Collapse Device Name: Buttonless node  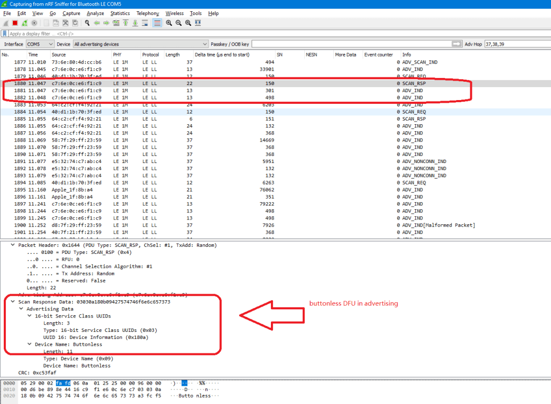(30, 344)
